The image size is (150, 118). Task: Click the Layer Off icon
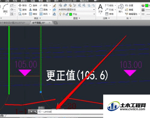click(93, 5)
